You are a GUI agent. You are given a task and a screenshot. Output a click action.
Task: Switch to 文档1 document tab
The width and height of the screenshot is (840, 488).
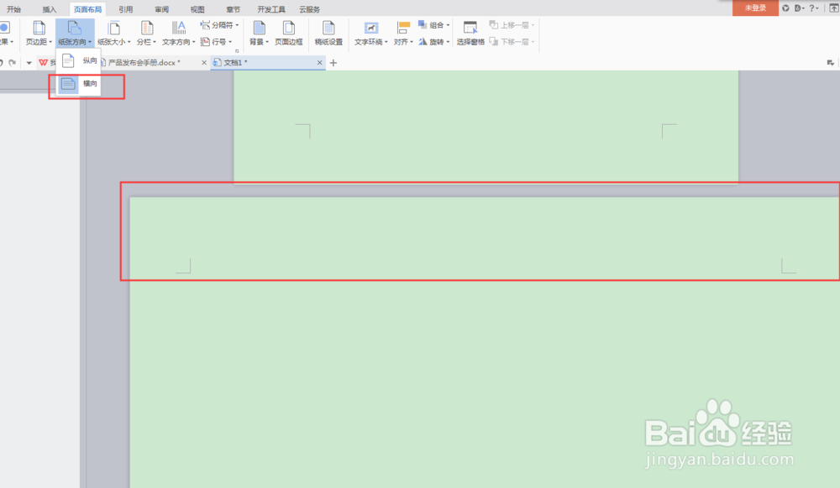point(268,63)
